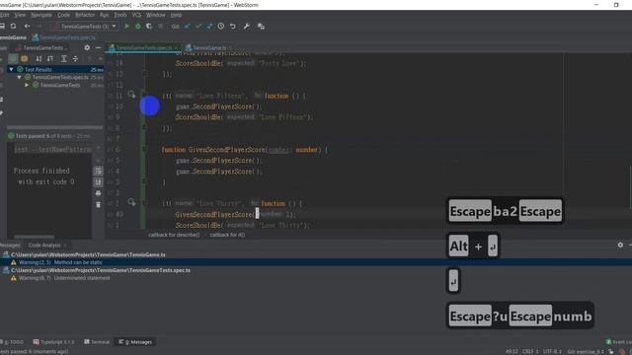The image size is (632, 355).
Task: Click 'callback for describe()' editor breadcrumb
Action: pos(174,235)
